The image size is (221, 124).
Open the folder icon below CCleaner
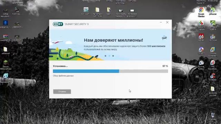[213, 91]
